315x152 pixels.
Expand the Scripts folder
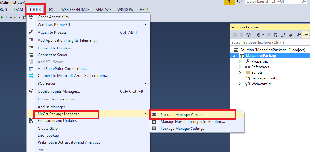coord(240,72)
